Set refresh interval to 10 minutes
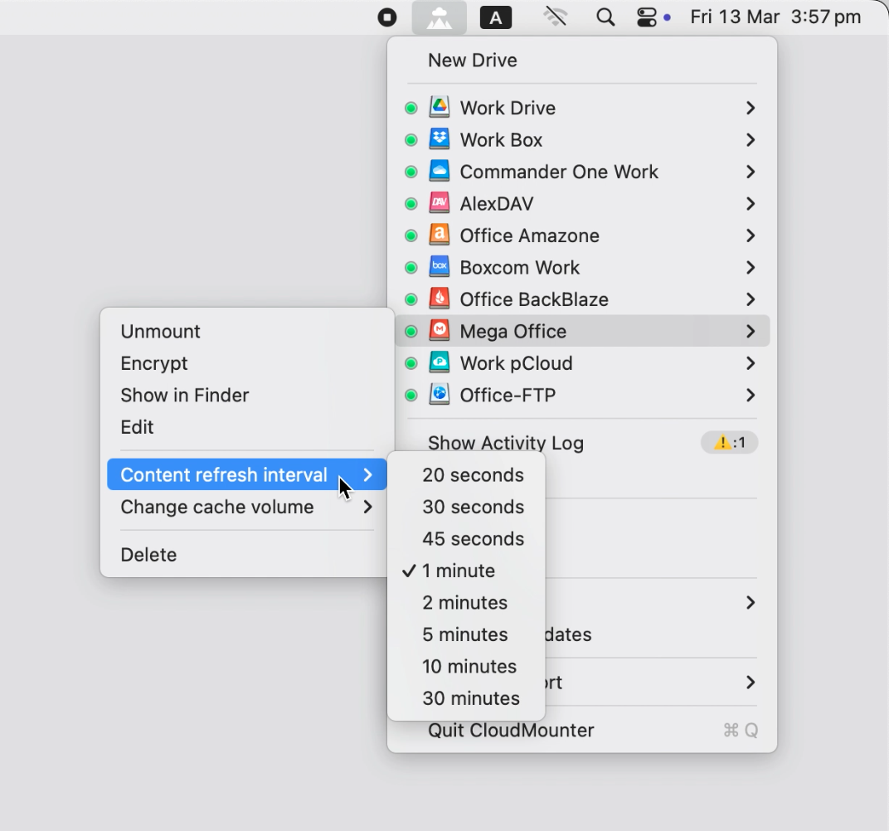This screenshot has width=889, height=831. point(466,667)
